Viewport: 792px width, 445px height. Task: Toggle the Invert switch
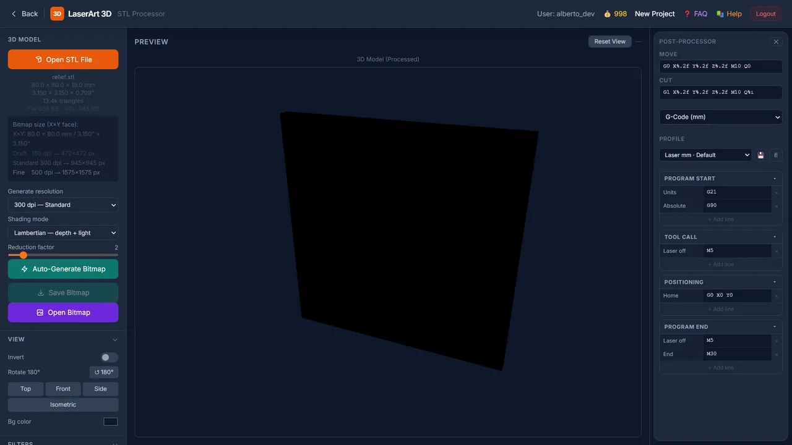pos(110,357)
